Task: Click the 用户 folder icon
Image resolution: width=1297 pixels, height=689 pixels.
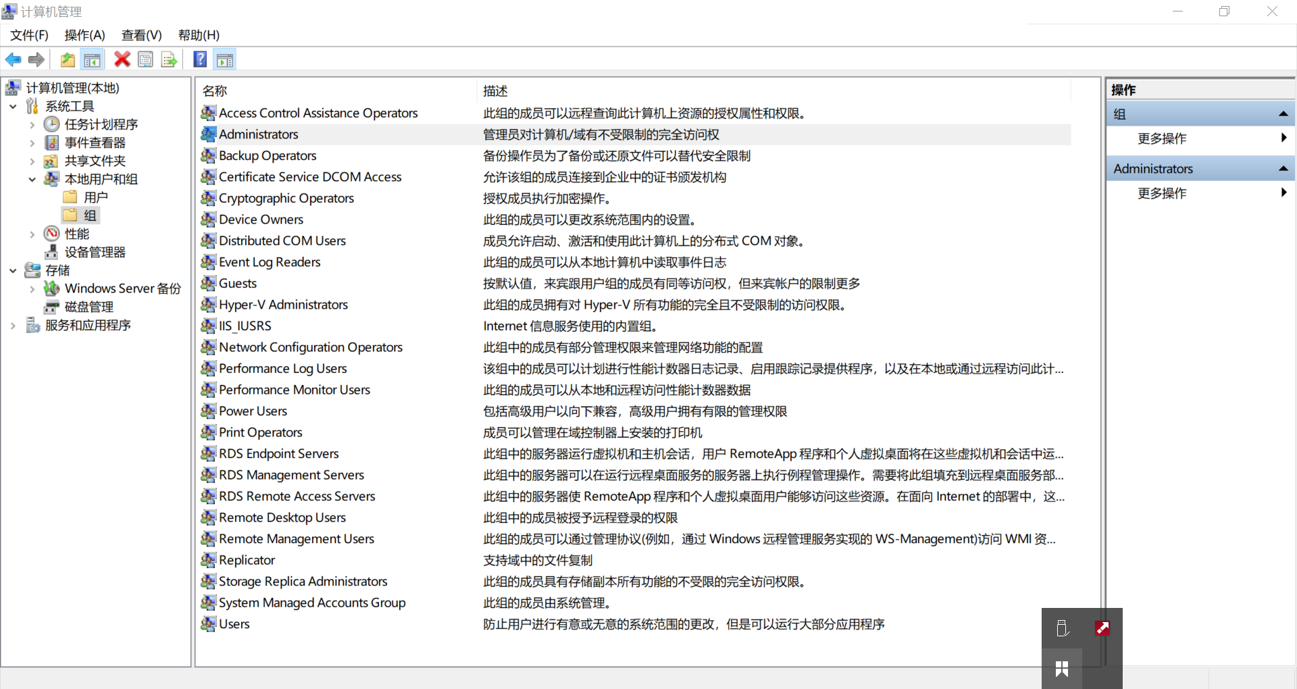Action: tap(70, 197)
